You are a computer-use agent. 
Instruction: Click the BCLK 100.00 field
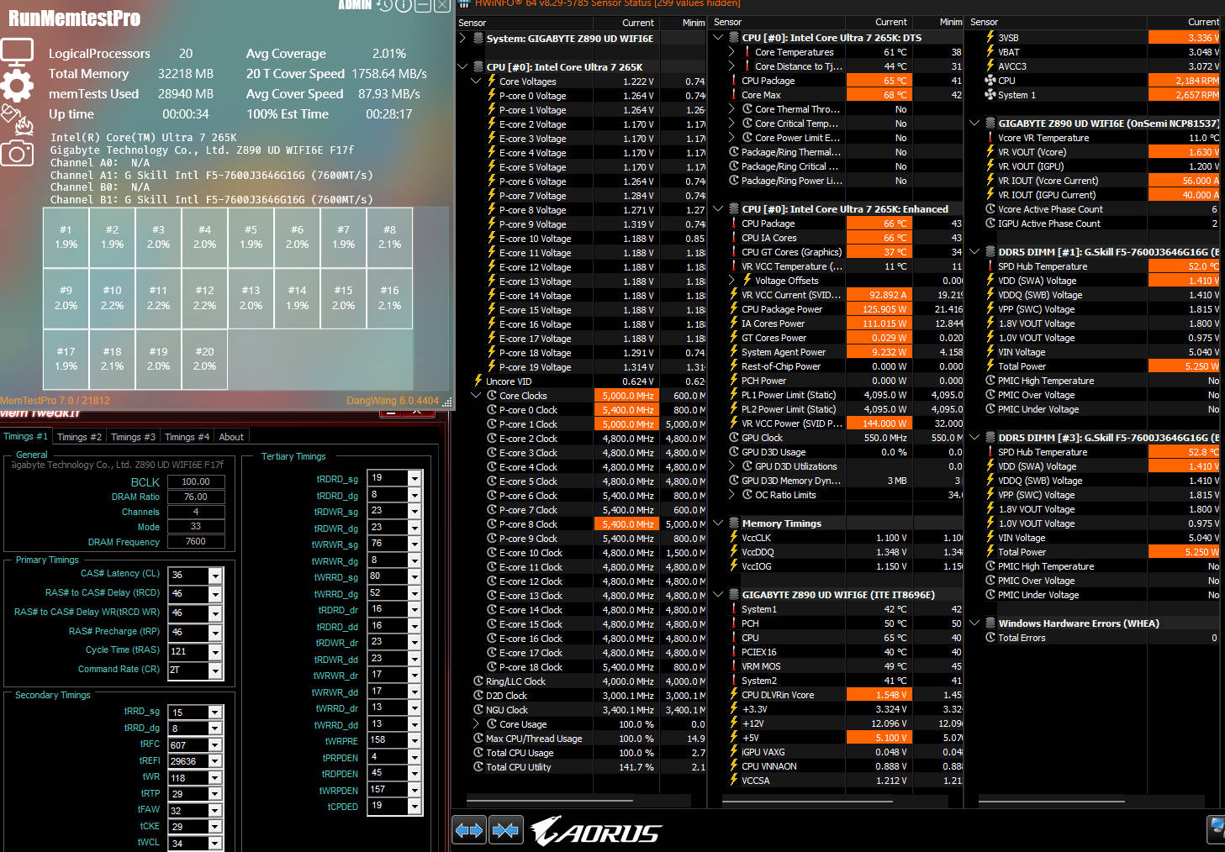coord(196,481)
